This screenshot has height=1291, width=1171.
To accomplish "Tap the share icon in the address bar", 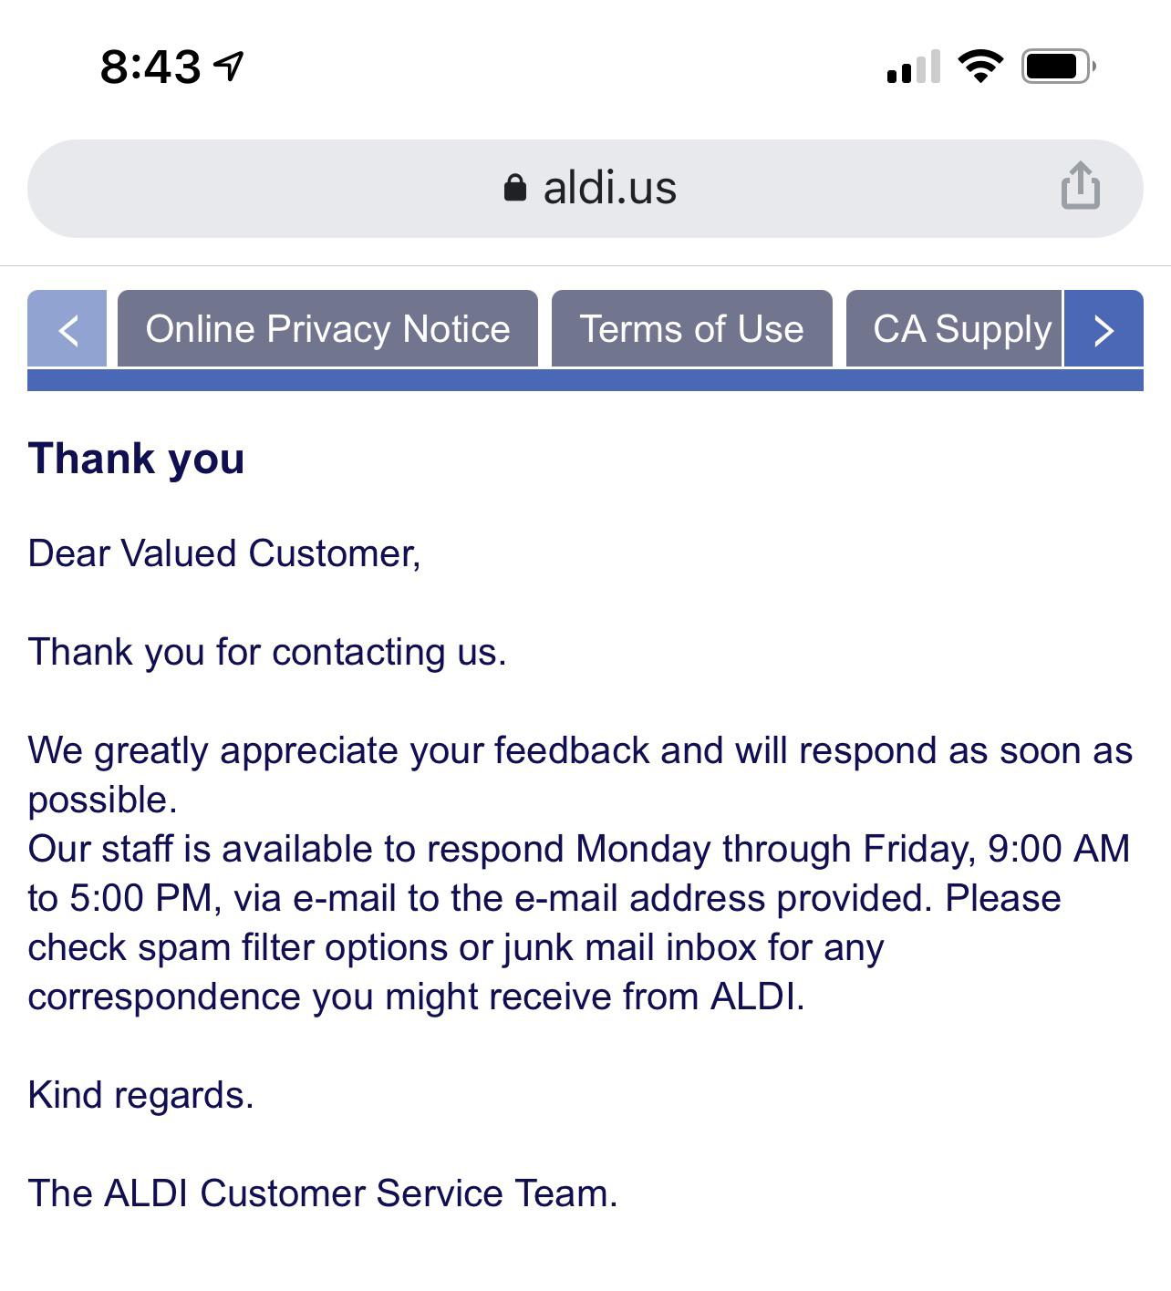I will coord(1080,188).
